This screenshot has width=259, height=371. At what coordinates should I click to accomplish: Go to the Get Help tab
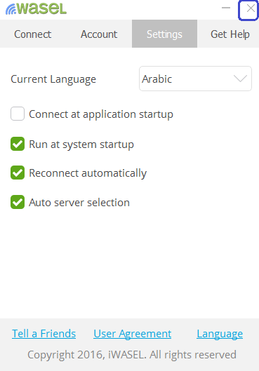[230, 34]
